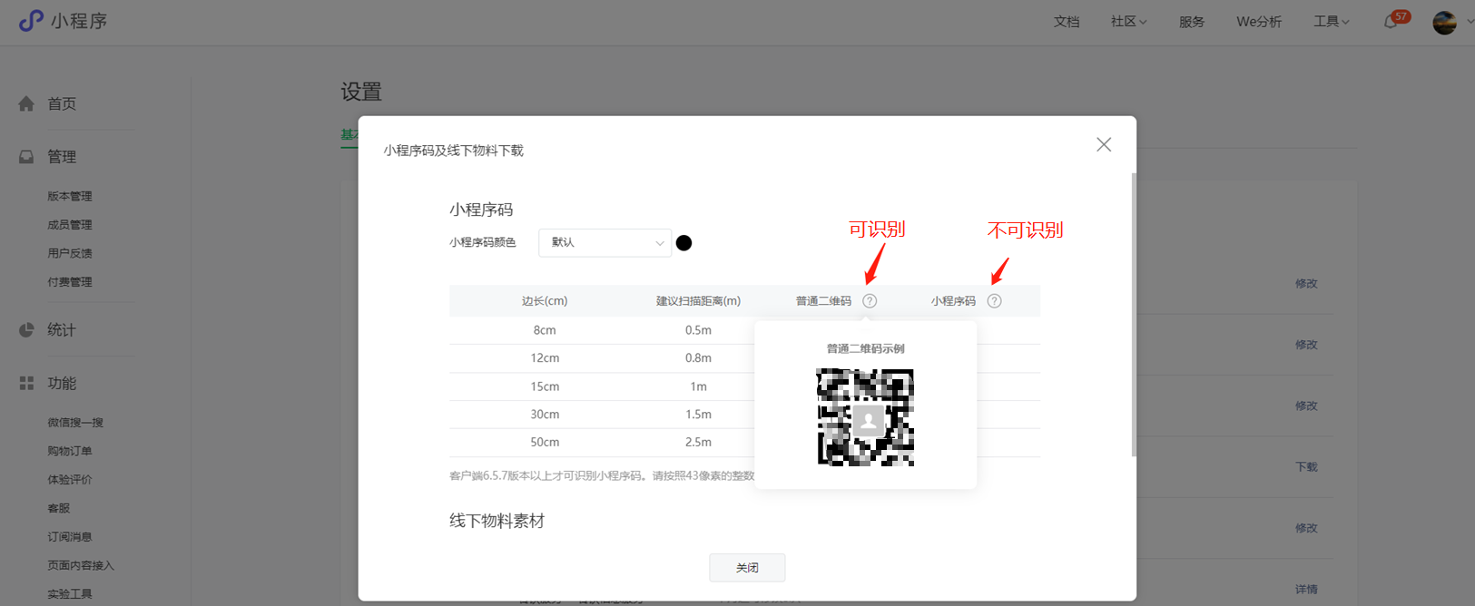Click the user avatar in the header
This screenshot has height=606, width=1475.
(1444, 22)
